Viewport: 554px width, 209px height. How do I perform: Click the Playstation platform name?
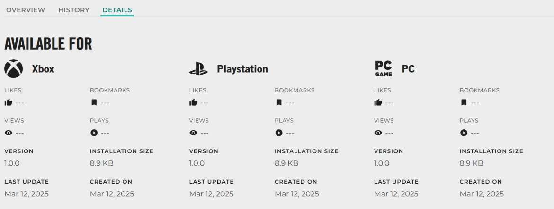(242, 69)
